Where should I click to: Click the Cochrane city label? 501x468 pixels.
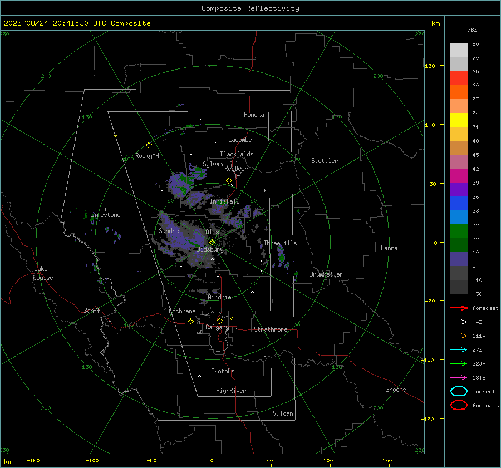click(182, 311)
